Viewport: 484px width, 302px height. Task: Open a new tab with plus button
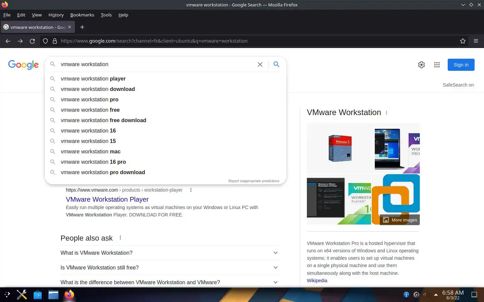[82, 27]
